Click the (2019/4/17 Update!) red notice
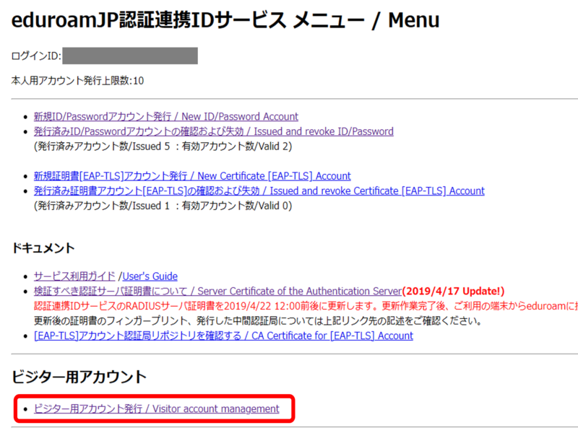 pyautogui.click(x=453, y=292)
